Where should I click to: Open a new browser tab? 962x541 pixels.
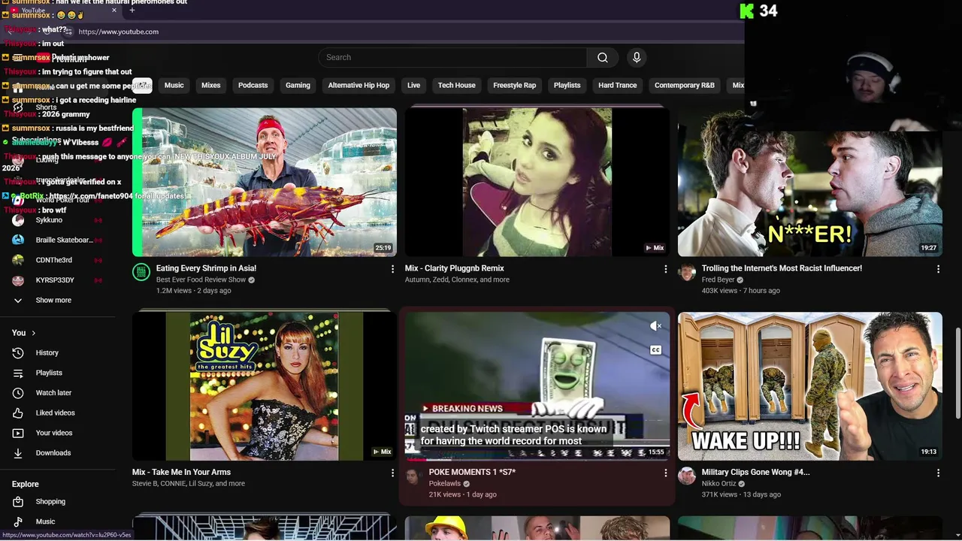pyautogui.click(x=132, y=11)
